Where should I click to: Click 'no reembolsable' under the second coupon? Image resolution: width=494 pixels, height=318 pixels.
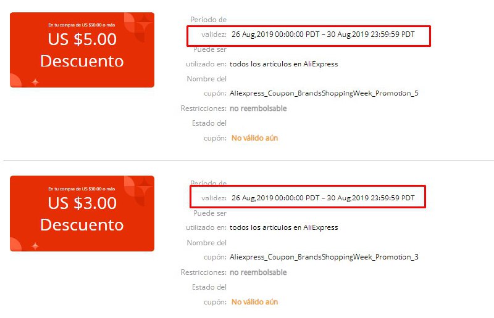click(258, 272)
